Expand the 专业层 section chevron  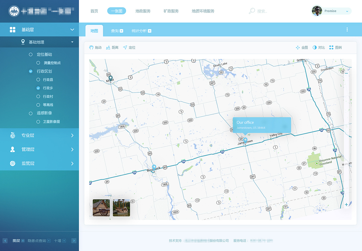[x=72, y=136]
